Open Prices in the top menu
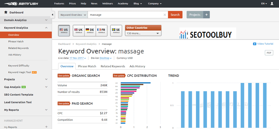 pos(73,3)
